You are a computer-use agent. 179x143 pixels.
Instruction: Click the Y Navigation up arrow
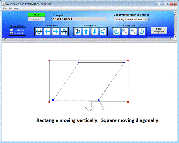click(x=86, y=32)
